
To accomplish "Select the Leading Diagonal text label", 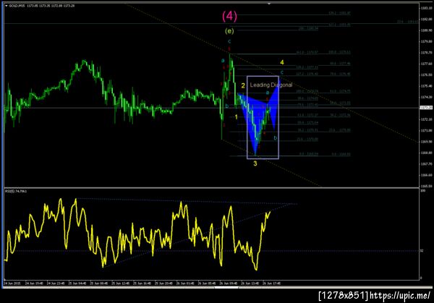I will click(x=271, y=85).
